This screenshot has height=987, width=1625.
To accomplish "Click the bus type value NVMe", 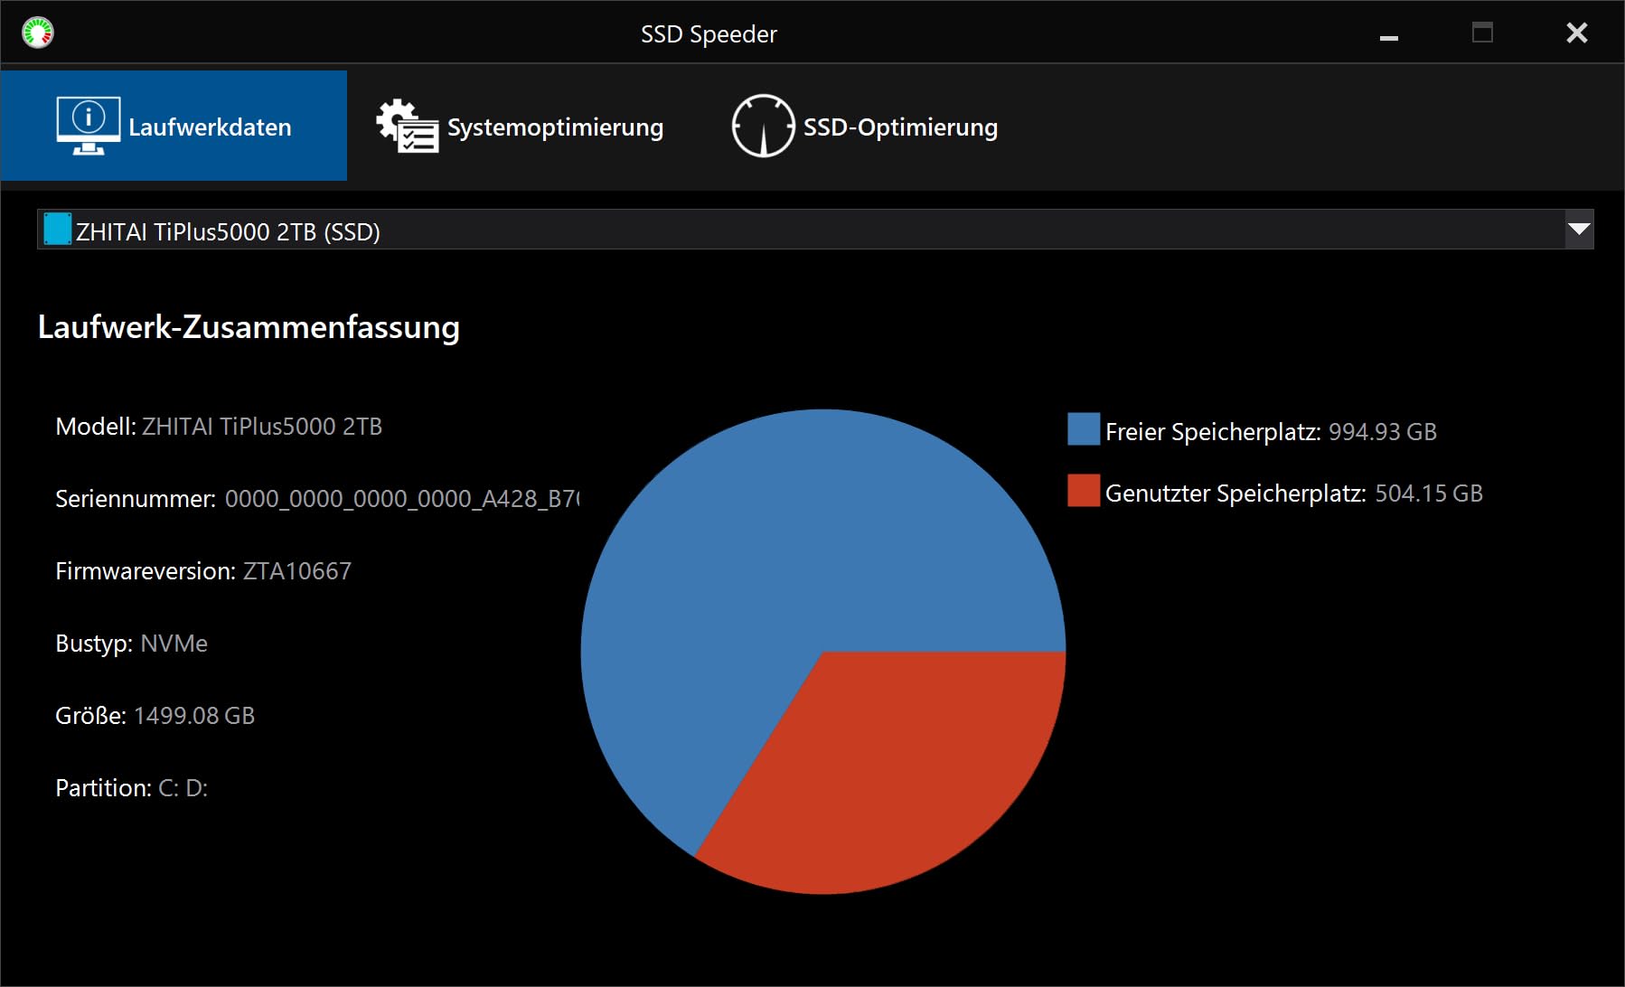I will [174, 644].
